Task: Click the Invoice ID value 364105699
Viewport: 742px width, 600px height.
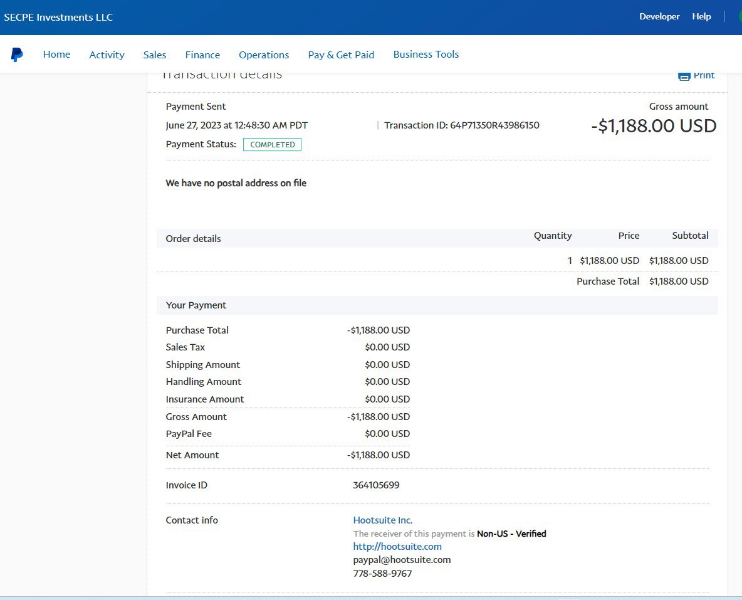Action: [x=376, y=485]
